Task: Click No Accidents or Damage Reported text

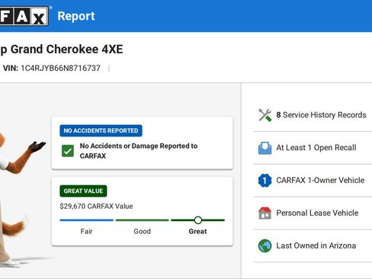Action: click(139, 151)
